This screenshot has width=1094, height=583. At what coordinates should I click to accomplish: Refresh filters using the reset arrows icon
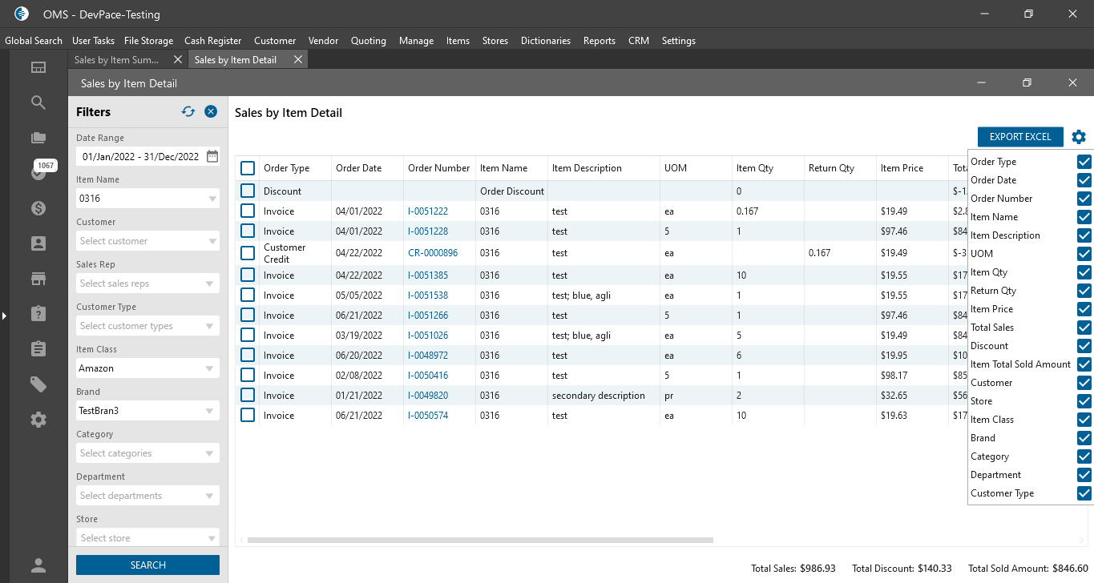tap(188, 112)
